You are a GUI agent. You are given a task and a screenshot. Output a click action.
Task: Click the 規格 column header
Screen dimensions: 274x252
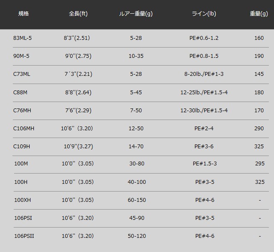coord(24,13)
